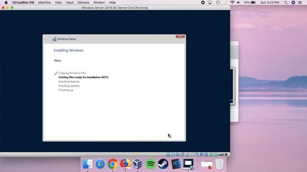Click the audio status icon in VirtualBox bar

pyautogui.click(x=177, y=154)
